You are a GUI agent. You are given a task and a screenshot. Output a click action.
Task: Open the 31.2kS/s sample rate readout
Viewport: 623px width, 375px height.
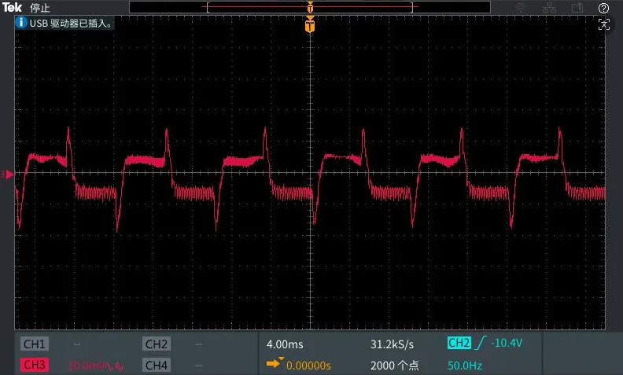392,344
